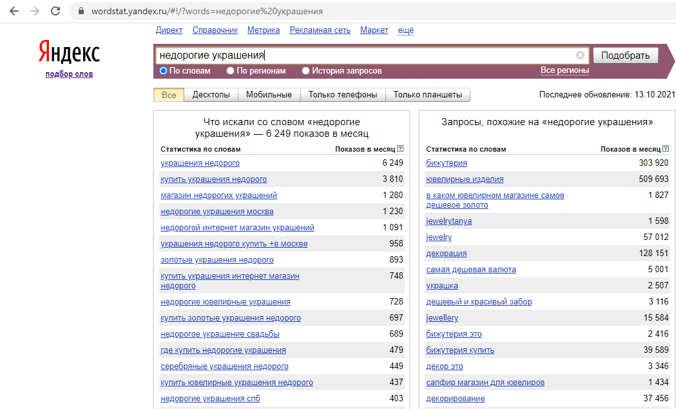This screenshot has height=409, width=676.
Task: Go back with the browser back arrow
Action: (14, 11)
